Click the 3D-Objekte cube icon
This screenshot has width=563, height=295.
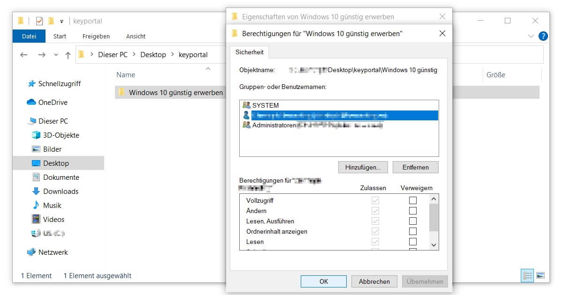(x=36, y=135)
